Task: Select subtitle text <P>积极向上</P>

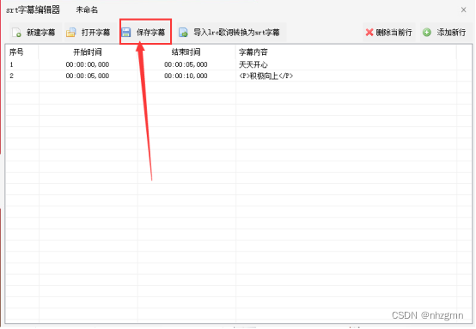Action: coord(266,76)
